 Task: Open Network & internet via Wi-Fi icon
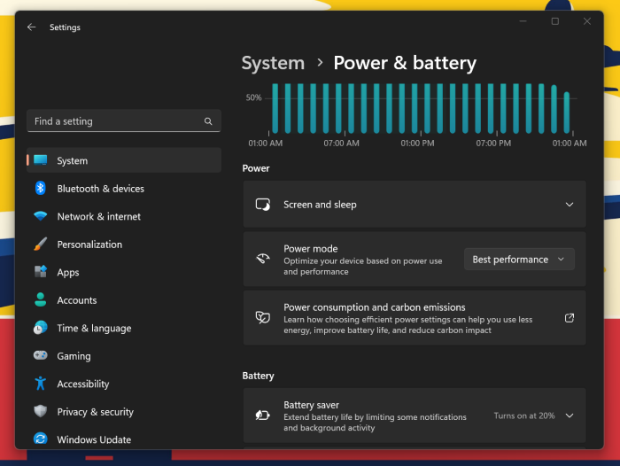pyautogui.click(x=41, y=216)
